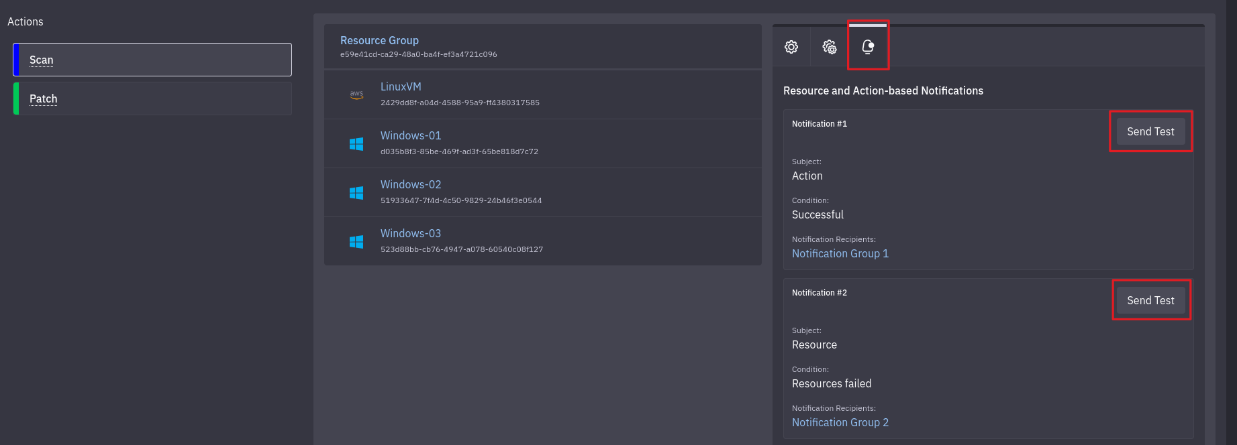Click the 'Successful' condition value

click(x=818, y=214)
